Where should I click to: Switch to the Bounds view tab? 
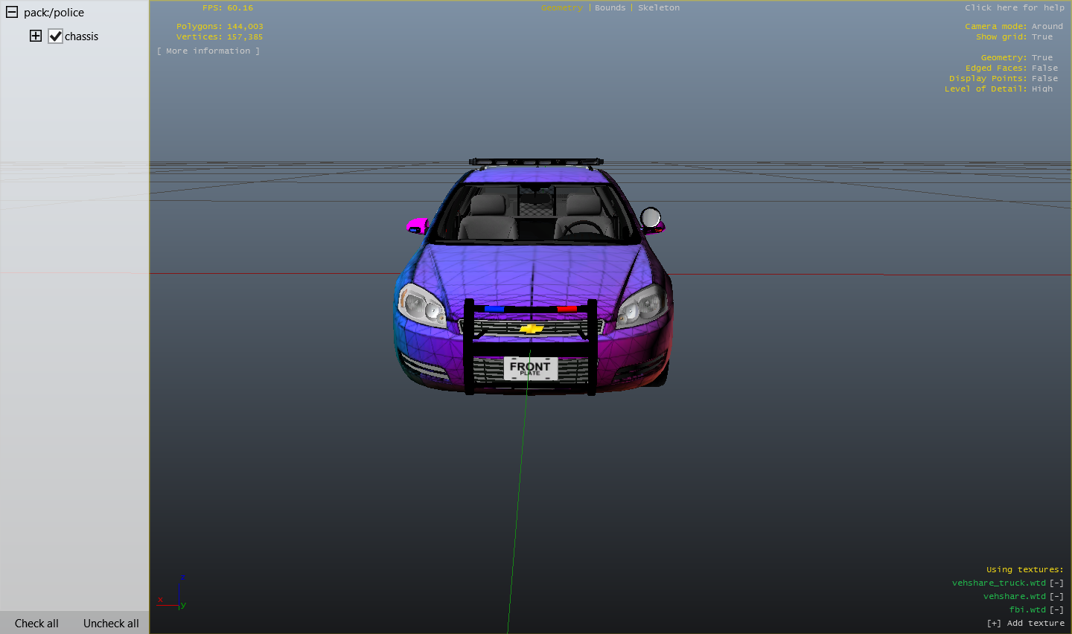(x=610, y=8)
